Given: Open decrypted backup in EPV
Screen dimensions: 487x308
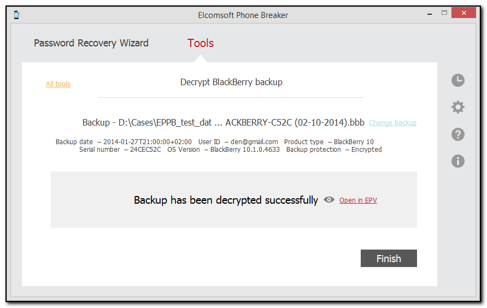Looking at the screenshot, I should (x=358, y=200).
